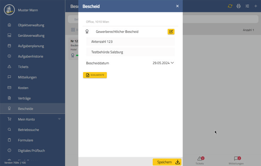The height and width of the screenshot is (166, 261).
Task: Close the Bescheid dialog
Action: [x=177, y=6]
